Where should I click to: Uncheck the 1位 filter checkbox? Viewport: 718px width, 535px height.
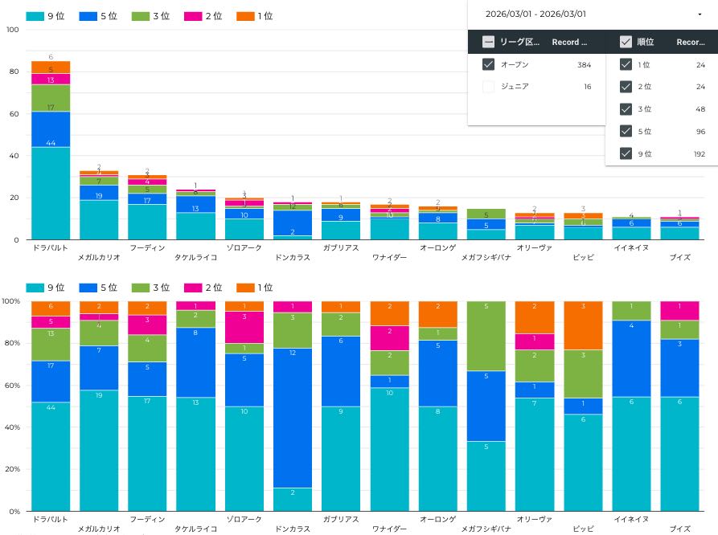pos(626,64)
